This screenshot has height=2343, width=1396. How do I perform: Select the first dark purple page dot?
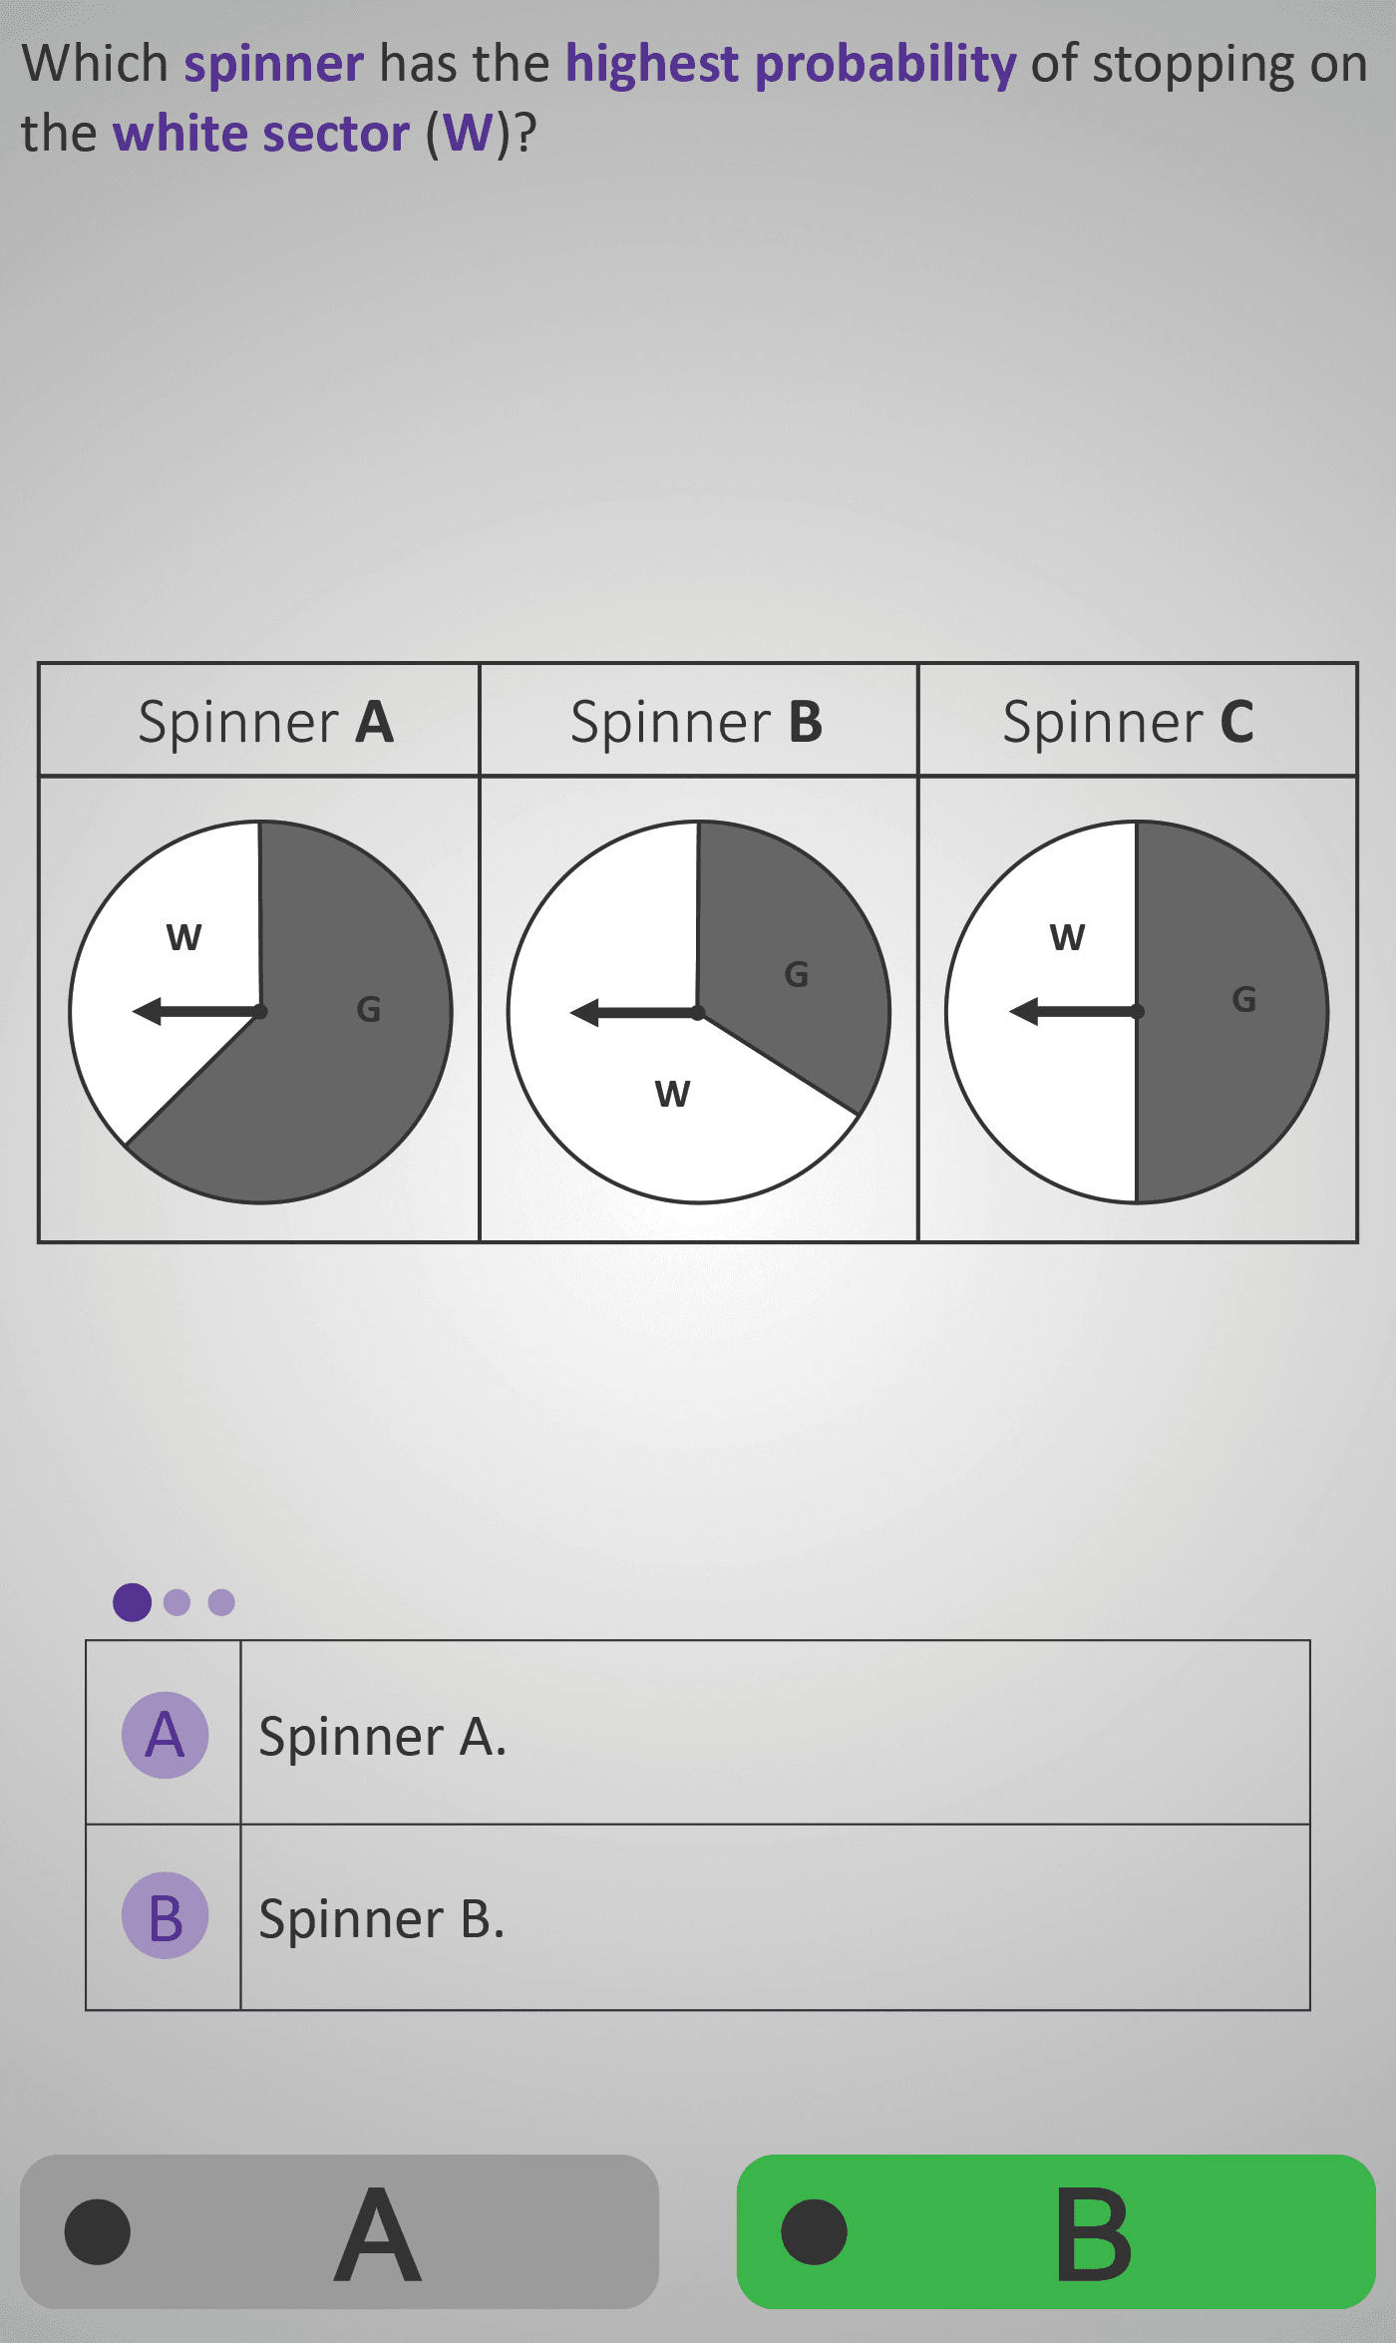(132, 1602)
